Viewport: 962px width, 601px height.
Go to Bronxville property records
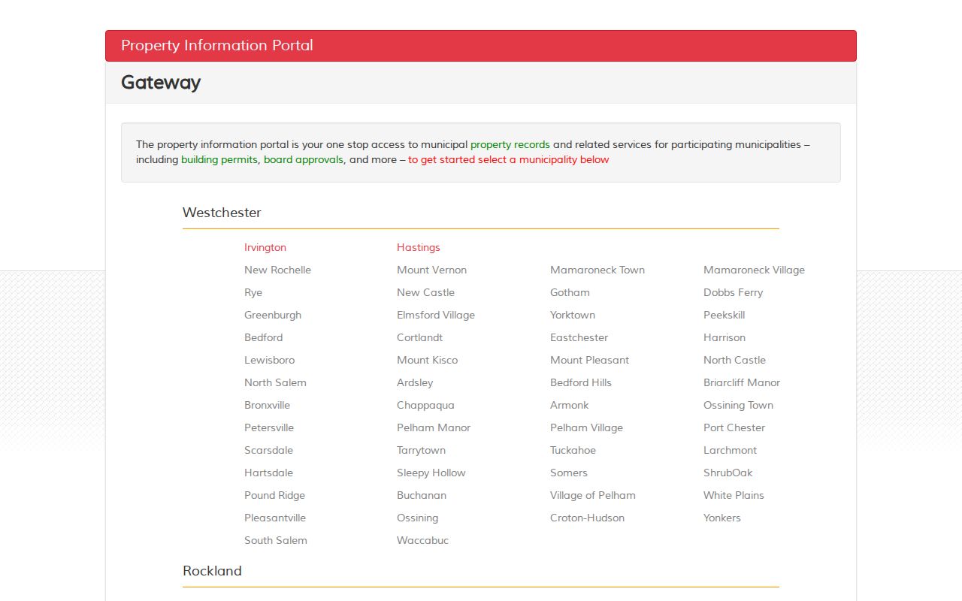click(267, 405)
